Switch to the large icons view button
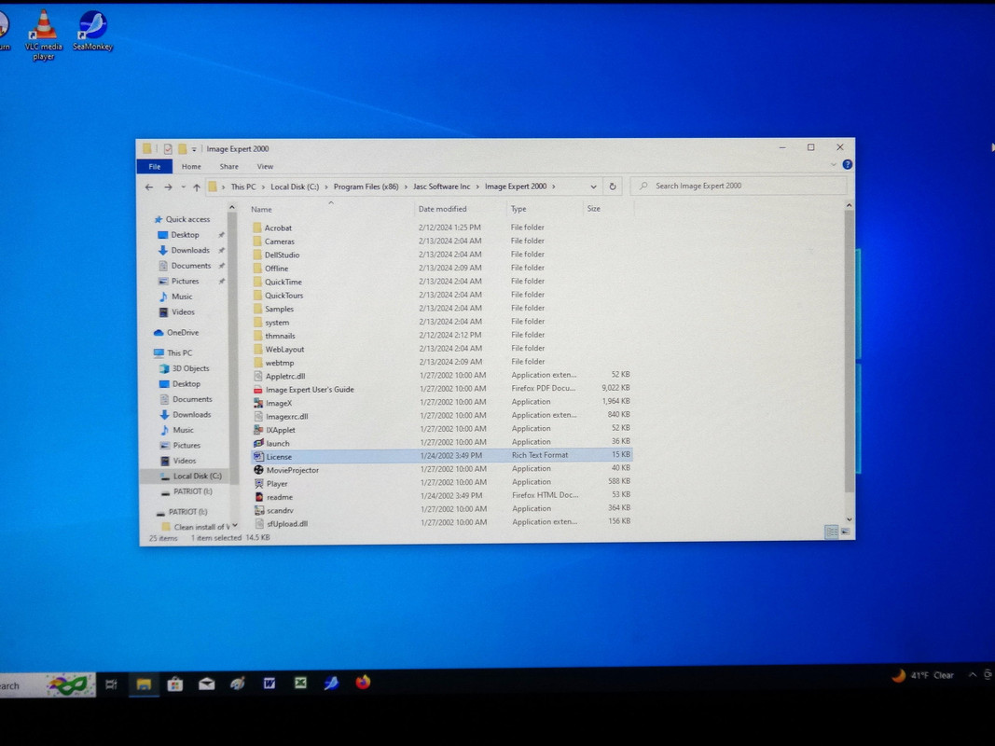Viewport: 995px width, 746px height. 845,532
